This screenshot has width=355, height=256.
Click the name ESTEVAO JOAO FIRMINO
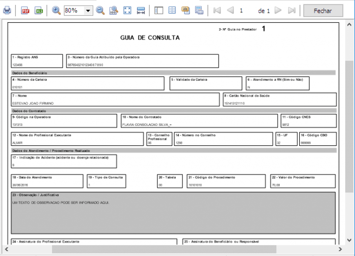click(x=33, y=103)
